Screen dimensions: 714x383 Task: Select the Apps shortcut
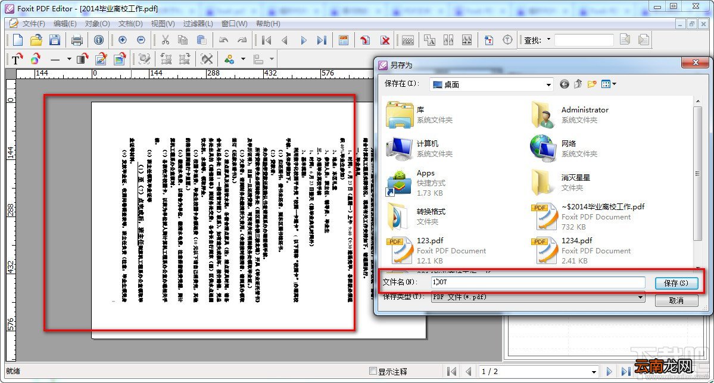pos(415,183)
